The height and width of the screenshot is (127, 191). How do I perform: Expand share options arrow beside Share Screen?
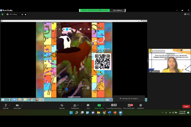pyautogui.click(x=104, y=105)
